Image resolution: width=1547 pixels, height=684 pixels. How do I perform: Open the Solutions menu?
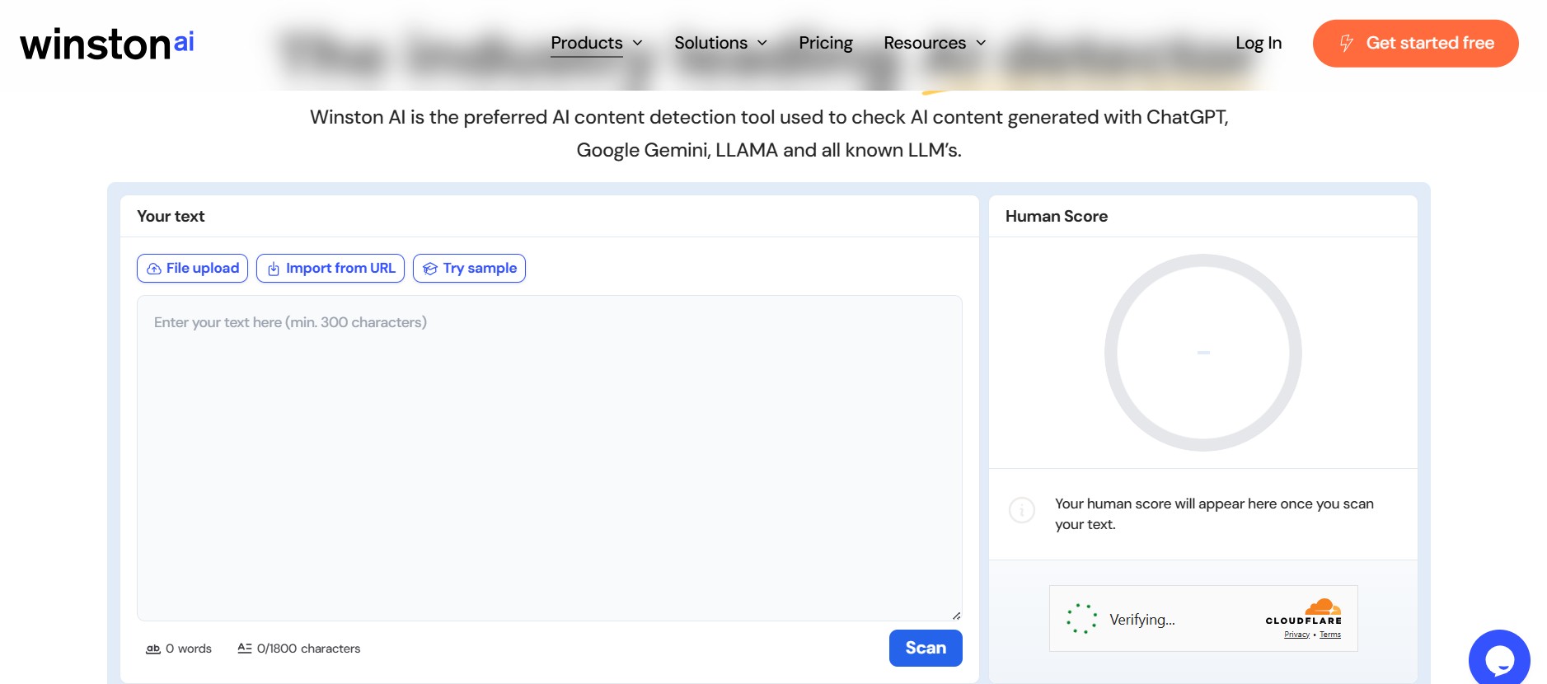(710, 43)
